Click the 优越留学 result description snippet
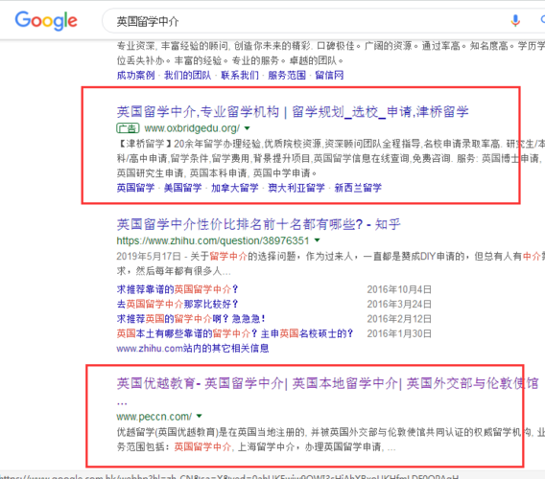The width and height of the screenshot is (545, 479). tap(330, 440)
